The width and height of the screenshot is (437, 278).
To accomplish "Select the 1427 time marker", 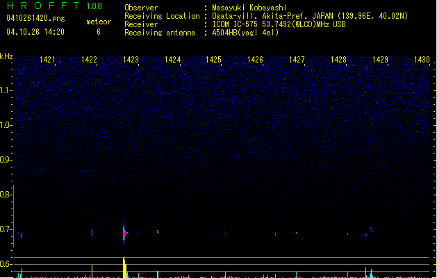I will (x=297, y=60).
